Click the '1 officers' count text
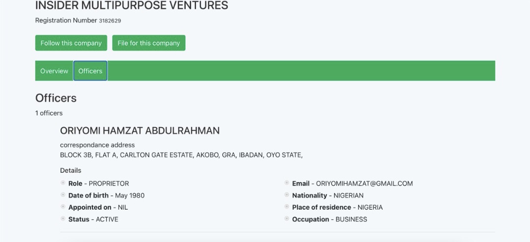The height and width of the screenshot is (242, 530). click(49, 113)
